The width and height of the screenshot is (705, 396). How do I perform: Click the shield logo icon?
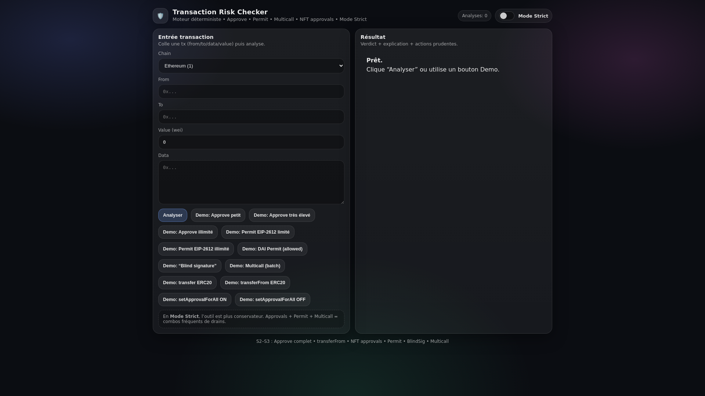(160, 16)
